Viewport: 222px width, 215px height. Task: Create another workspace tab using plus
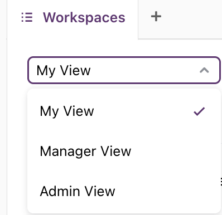(x=156, y=17)
